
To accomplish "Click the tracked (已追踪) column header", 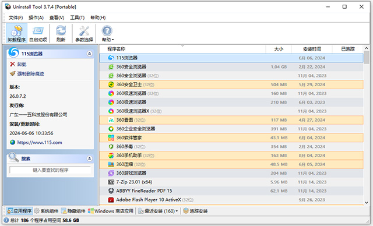I will tap(348, 49).
